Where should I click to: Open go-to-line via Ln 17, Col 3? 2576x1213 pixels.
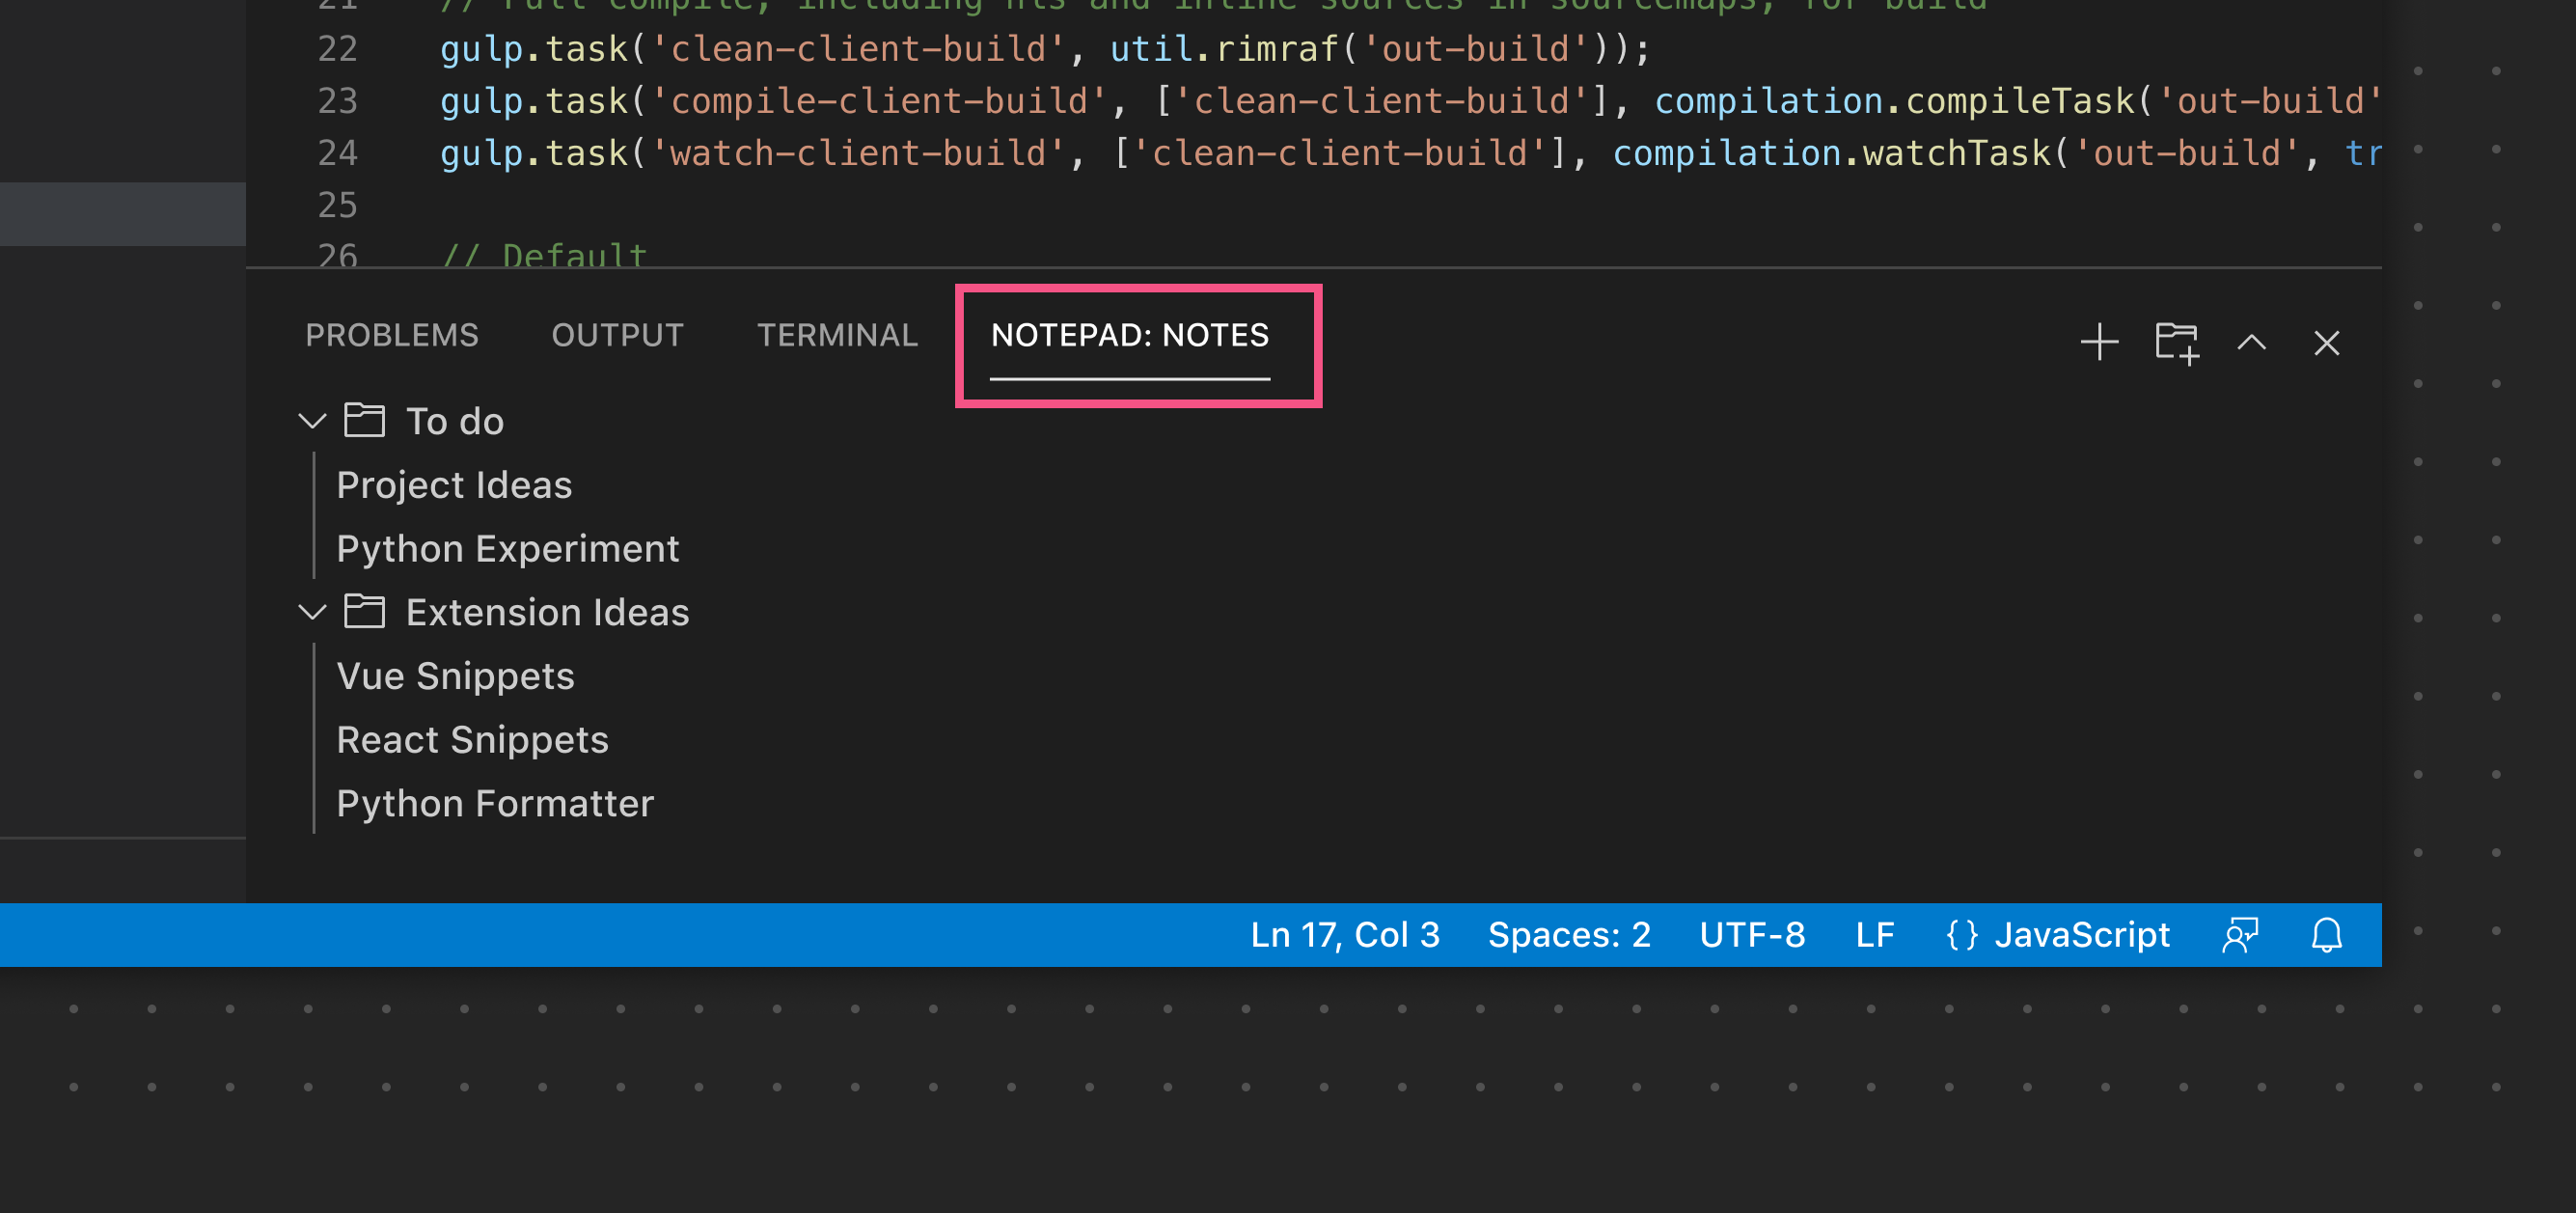coord(1345,935)
